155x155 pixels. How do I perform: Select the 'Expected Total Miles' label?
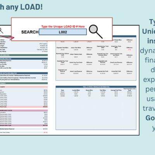[x=62, y=48]
